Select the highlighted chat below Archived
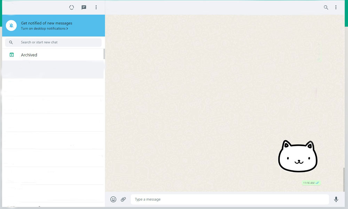This screenshot has height=209, width=348. (53, 70)
